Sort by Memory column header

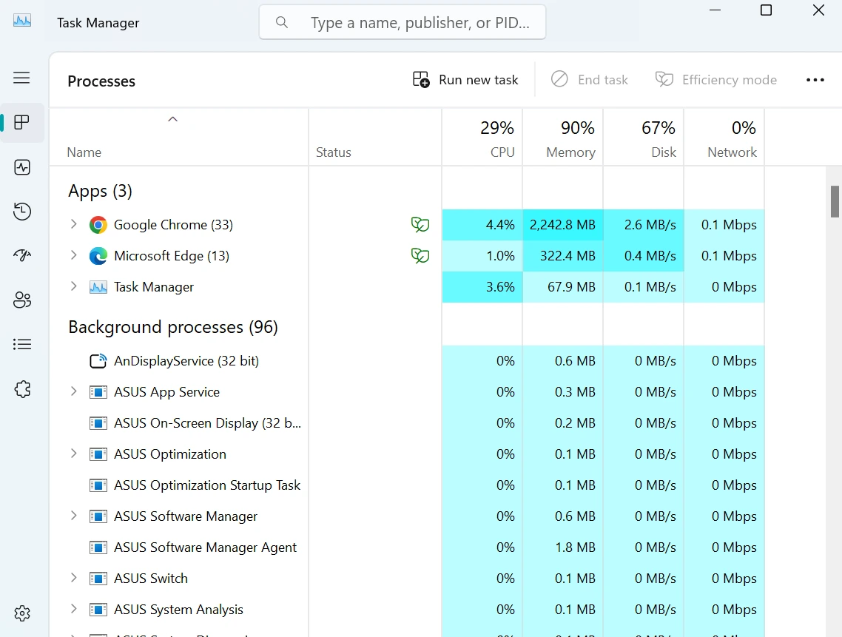coord(563,138)
